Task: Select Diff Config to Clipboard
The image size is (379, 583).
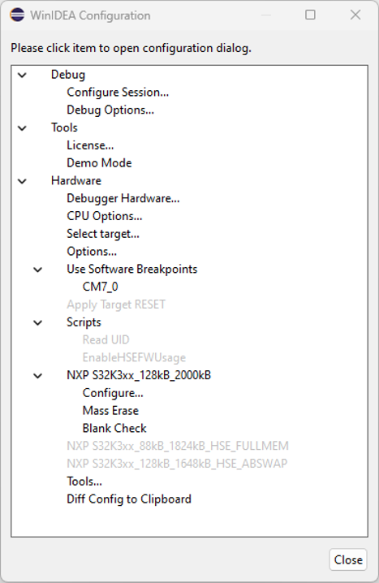Action: (x=128, y=499)
